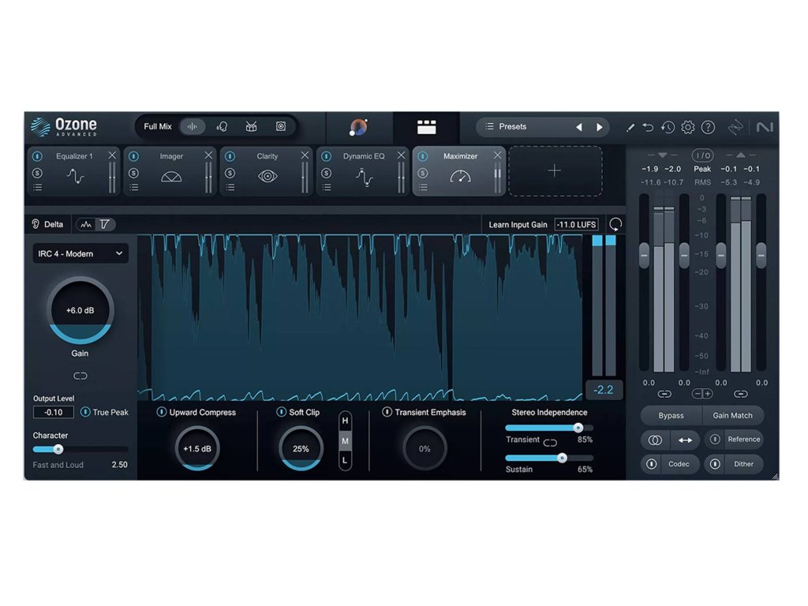Click the Maximizer Gain knob
Image resolution: width=808 pixels, height=606 pixels.
point(80,310)
